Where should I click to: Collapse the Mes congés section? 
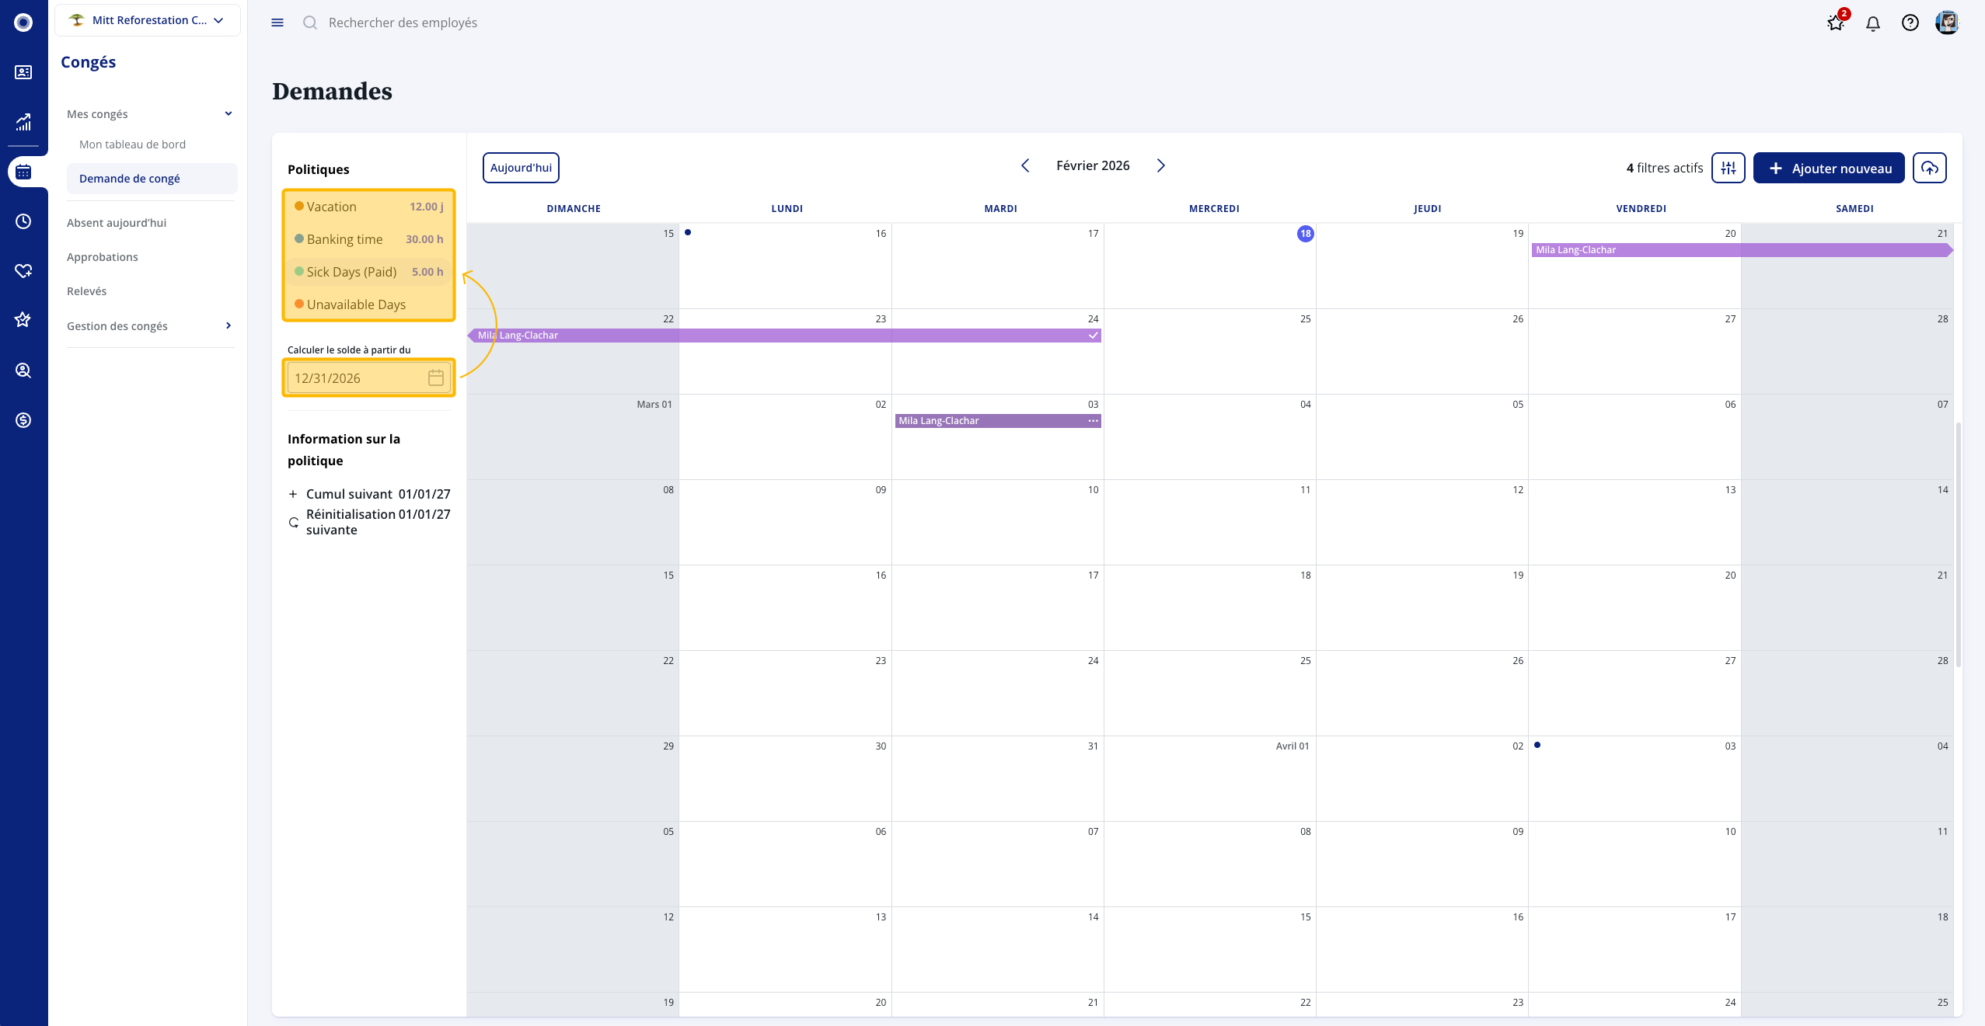tap(229, 113)
